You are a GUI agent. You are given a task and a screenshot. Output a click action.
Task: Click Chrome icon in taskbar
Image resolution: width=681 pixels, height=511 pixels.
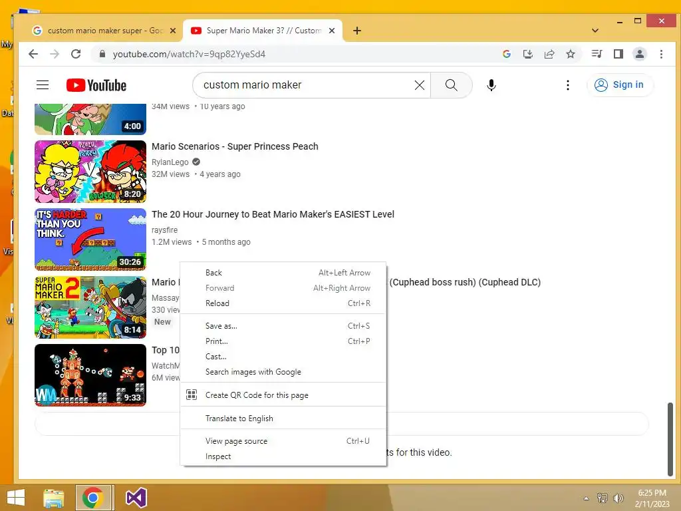tap(92, 498)
